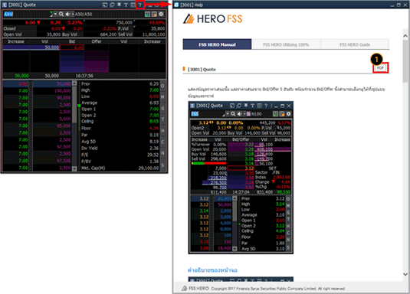Click the search magnifier beside the AAV symbol field

coord(61,14)
